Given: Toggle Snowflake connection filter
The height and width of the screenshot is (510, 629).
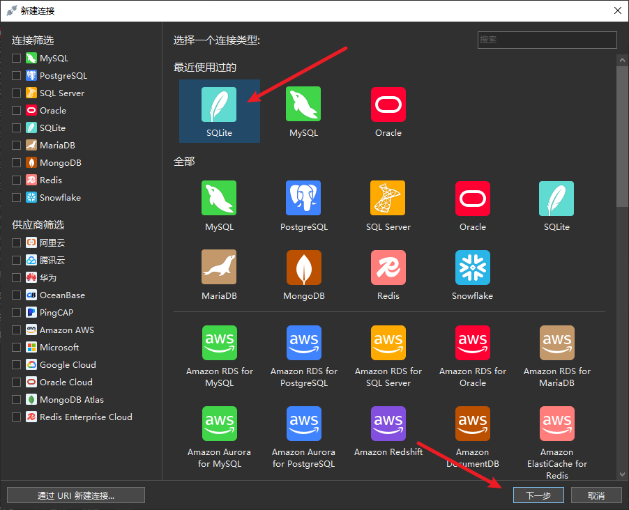Looking at the screenshot, I should click(x=17, y=198).
